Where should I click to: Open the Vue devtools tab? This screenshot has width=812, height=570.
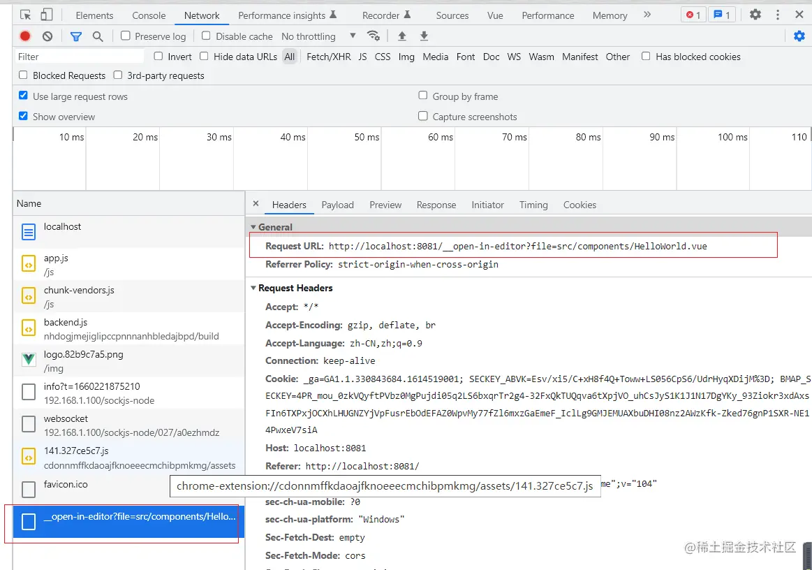(495, 15)
